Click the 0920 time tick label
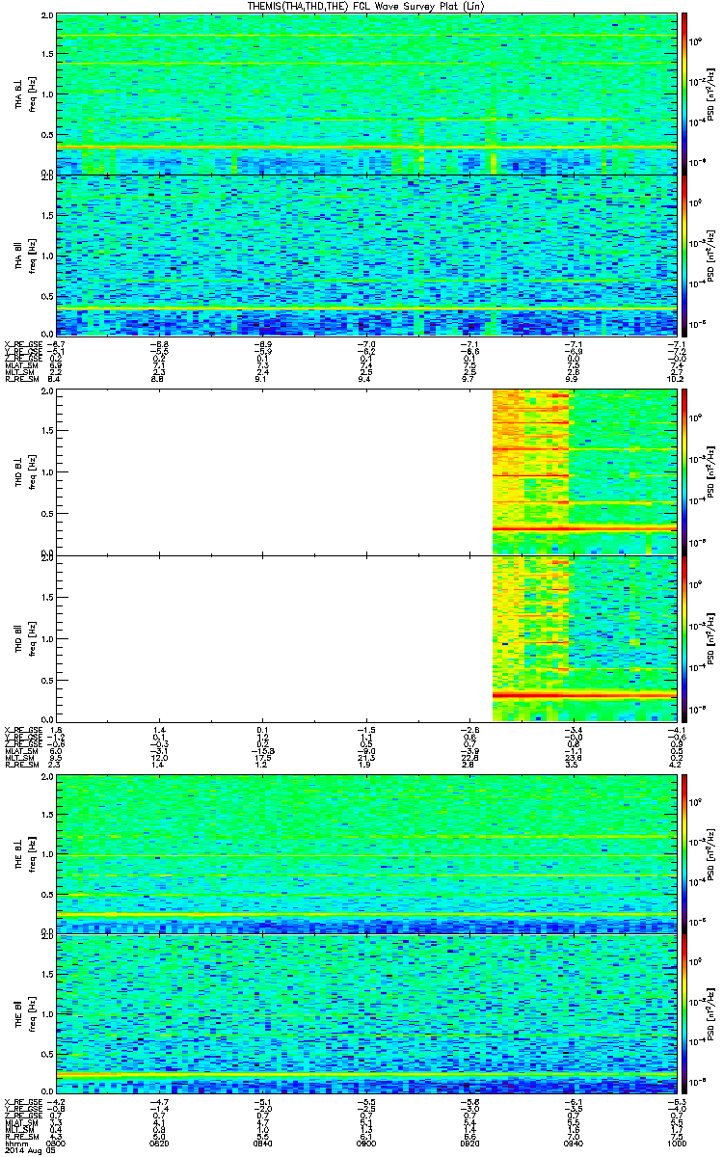723x1157 pixels. [469, 1144]
